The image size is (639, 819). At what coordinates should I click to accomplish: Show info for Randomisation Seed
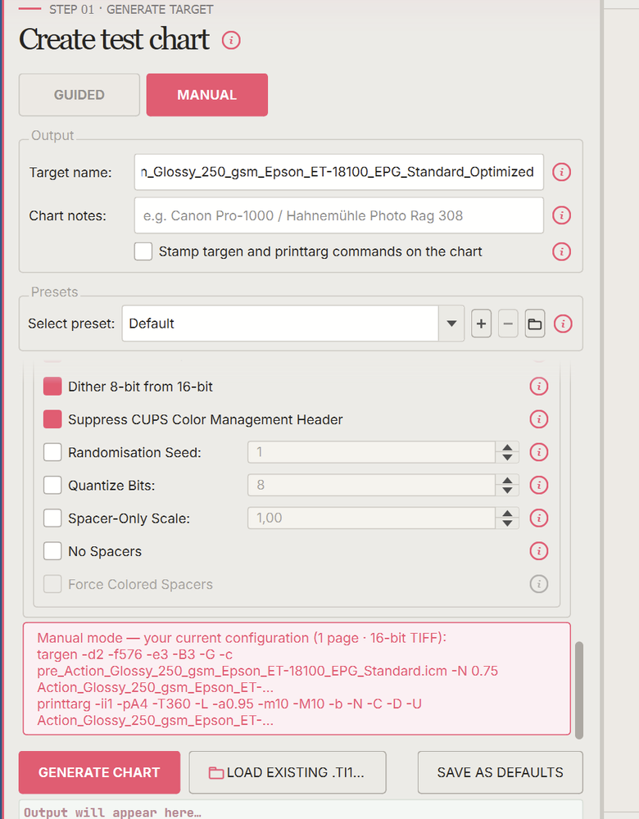coord(539,452)
